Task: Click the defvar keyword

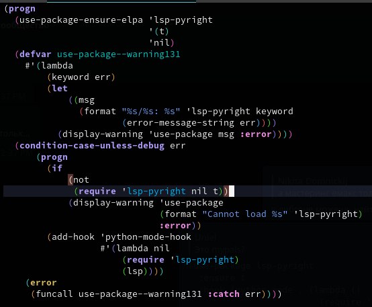Action: point(36,54)
